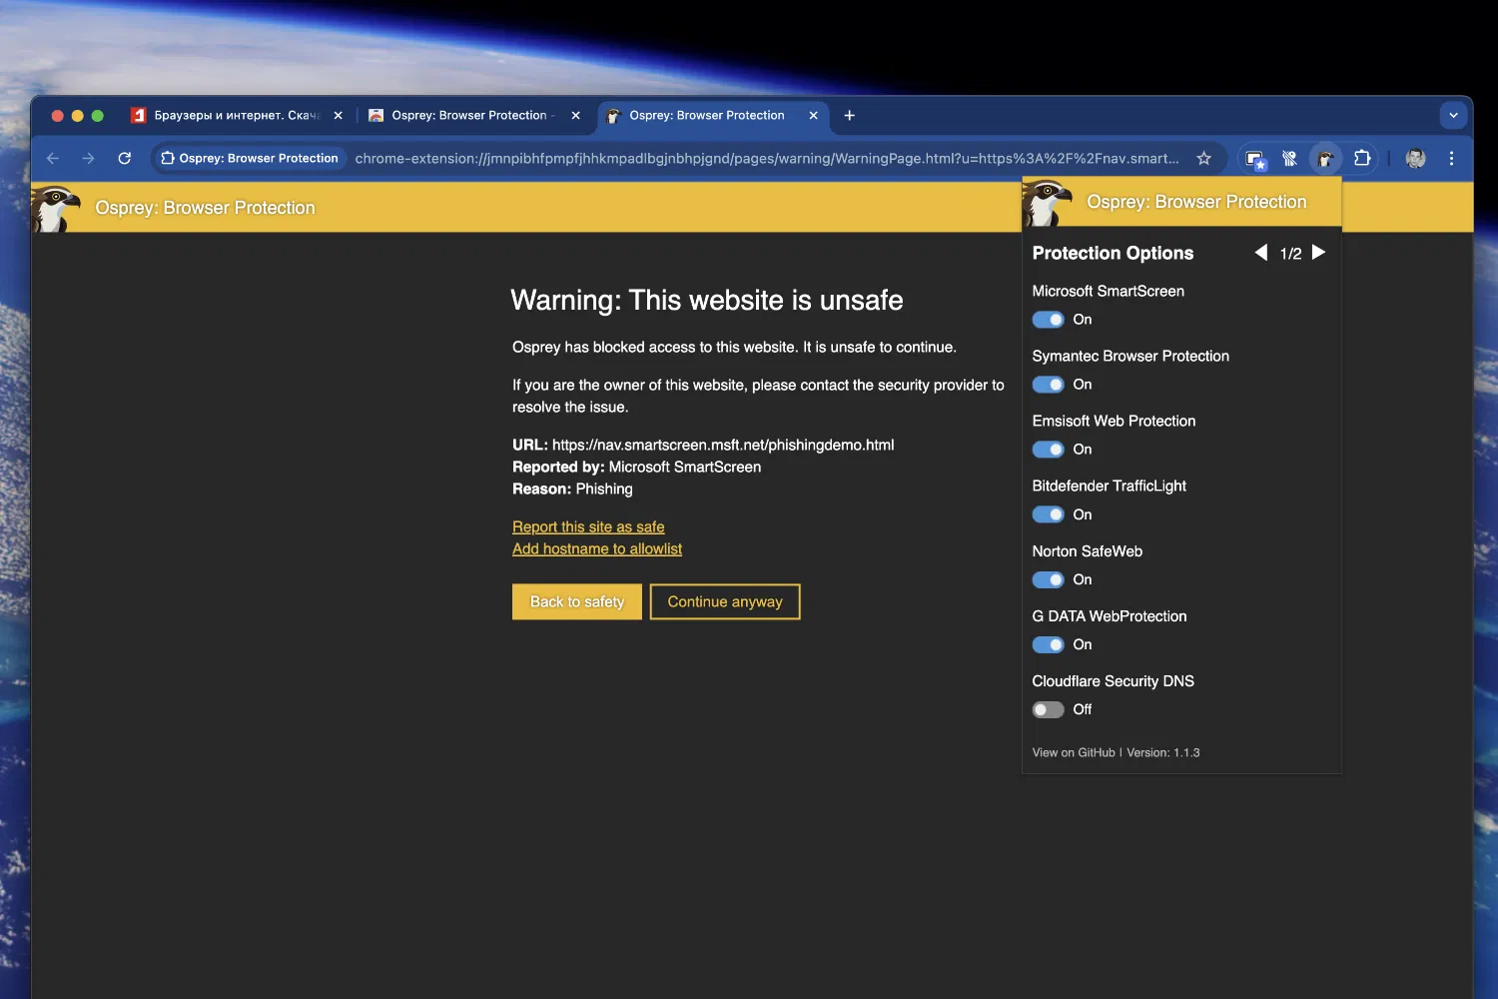1498x999 pixels.
Task: Click Add hostname to allowlist link
Action: [x=597, y=548]
